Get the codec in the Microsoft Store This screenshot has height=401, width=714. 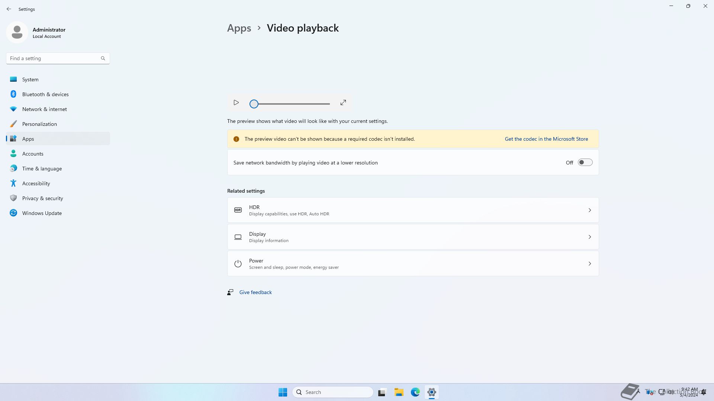[x=546, y=139]
